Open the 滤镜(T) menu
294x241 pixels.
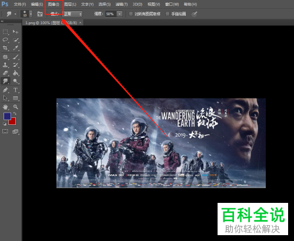[122, 4]
